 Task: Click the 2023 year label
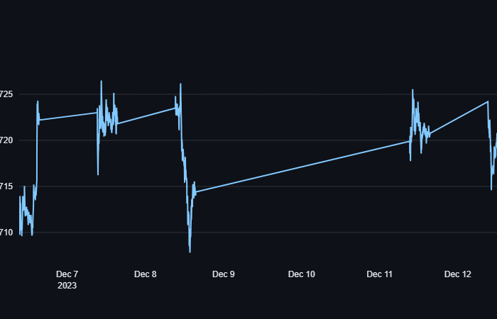67,286
